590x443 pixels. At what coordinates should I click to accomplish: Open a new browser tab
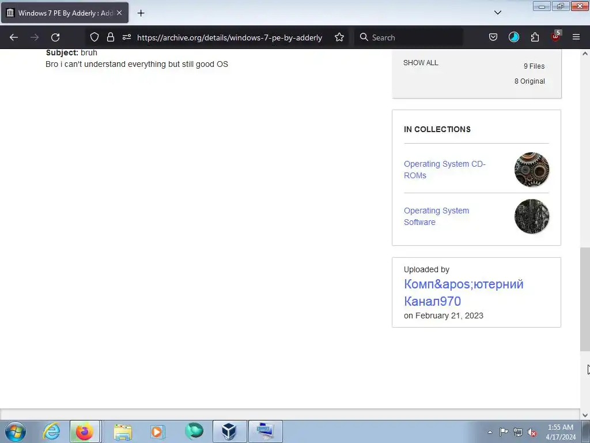(x=141, y=13)
